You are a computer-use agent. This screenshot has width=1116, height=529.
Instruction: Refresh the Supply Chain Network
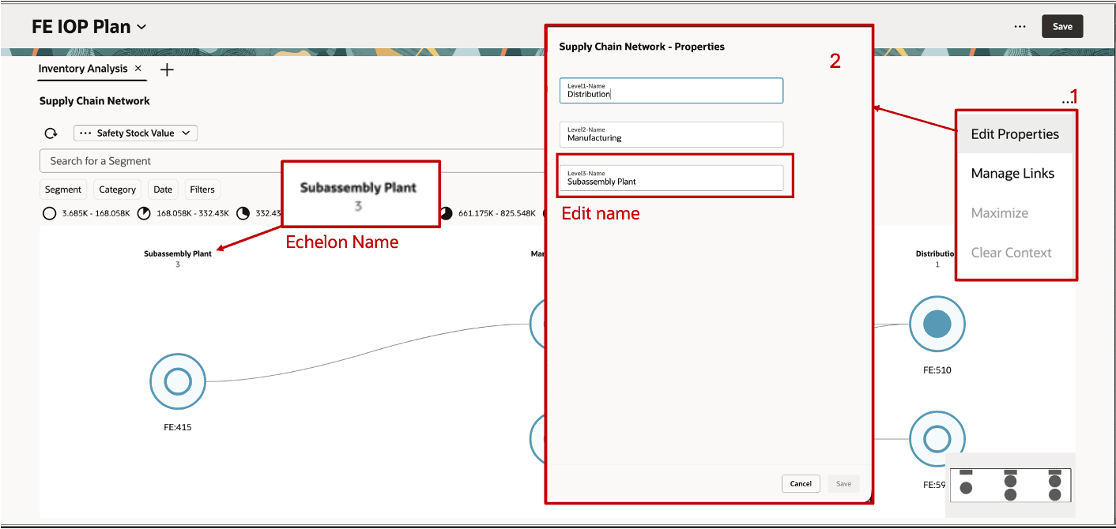pyautogui.click(x=51, y=133)
